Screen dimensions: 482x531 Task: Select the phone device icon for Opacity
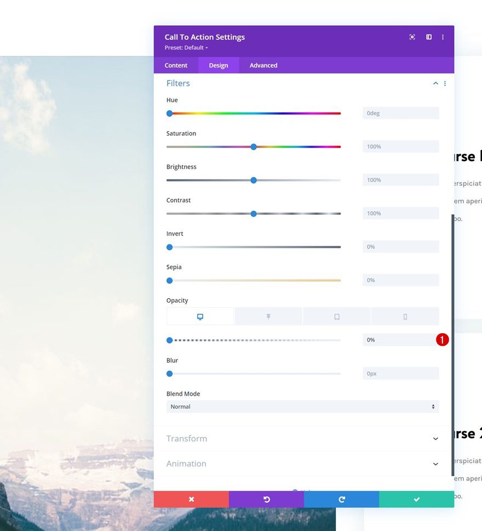coord(405,316)
